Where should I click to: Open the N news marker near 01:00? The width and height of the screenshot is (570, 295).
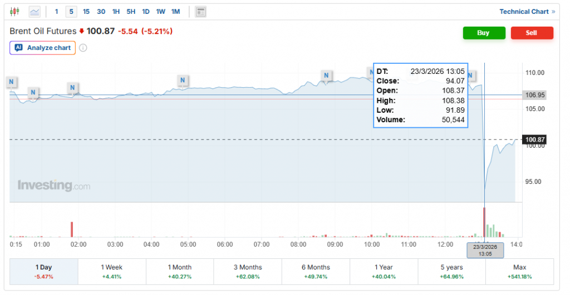33,92
